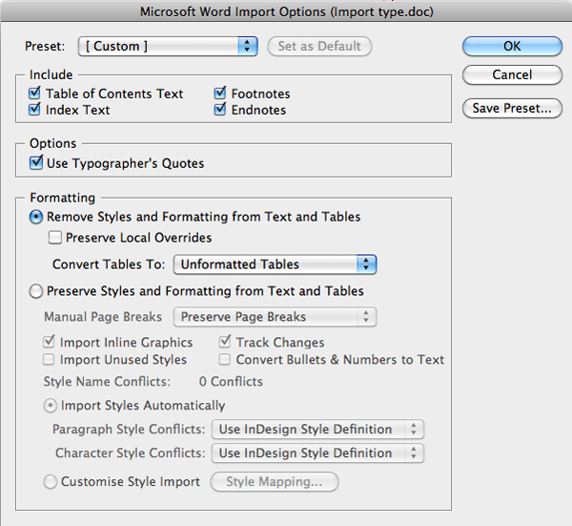
Task: Select Remove Styles and Formatting radio button
Action: (x=36, y=217)
